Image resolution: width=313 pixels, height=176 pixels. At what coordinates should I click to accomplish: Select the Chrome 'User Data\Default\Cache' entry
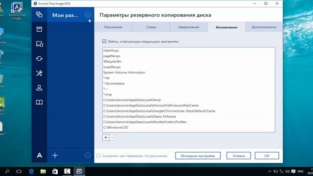189,111
